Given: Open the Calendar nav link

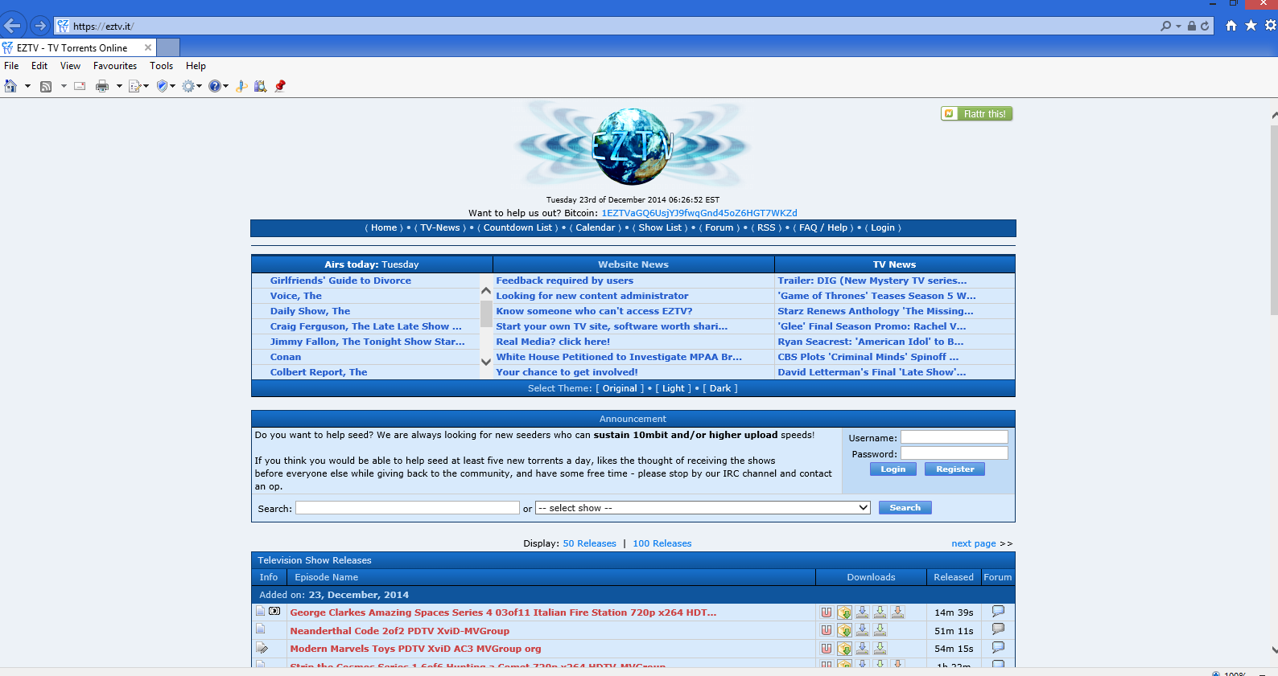Looking at the screenshot, I should pos(596,228).
